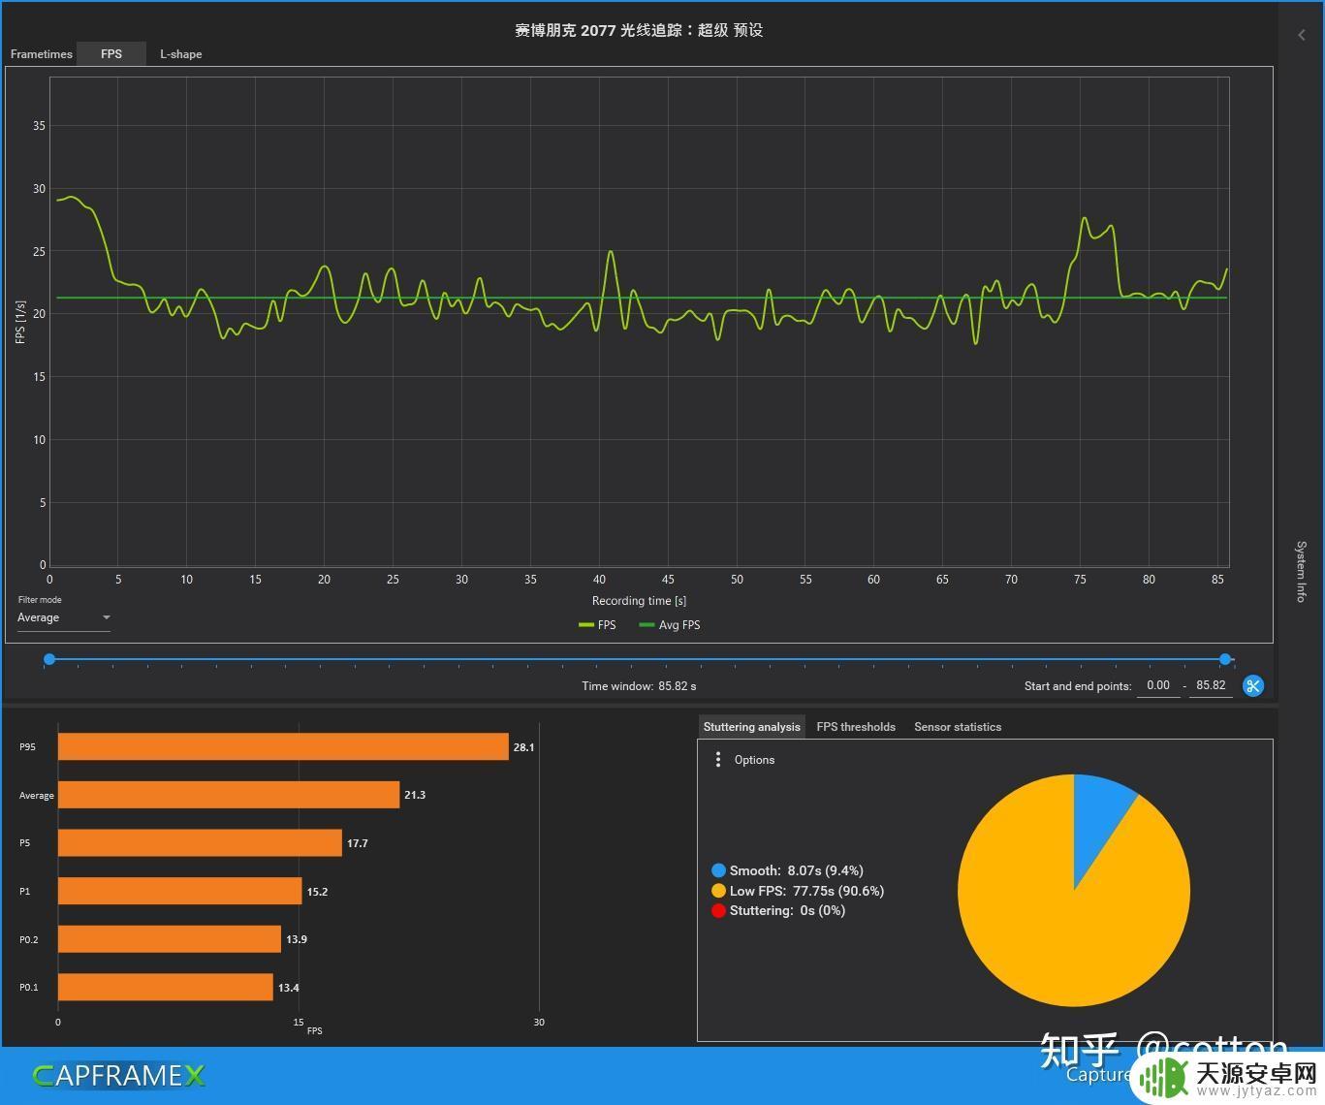Click the CapFrameX logo

(118, 1076)
